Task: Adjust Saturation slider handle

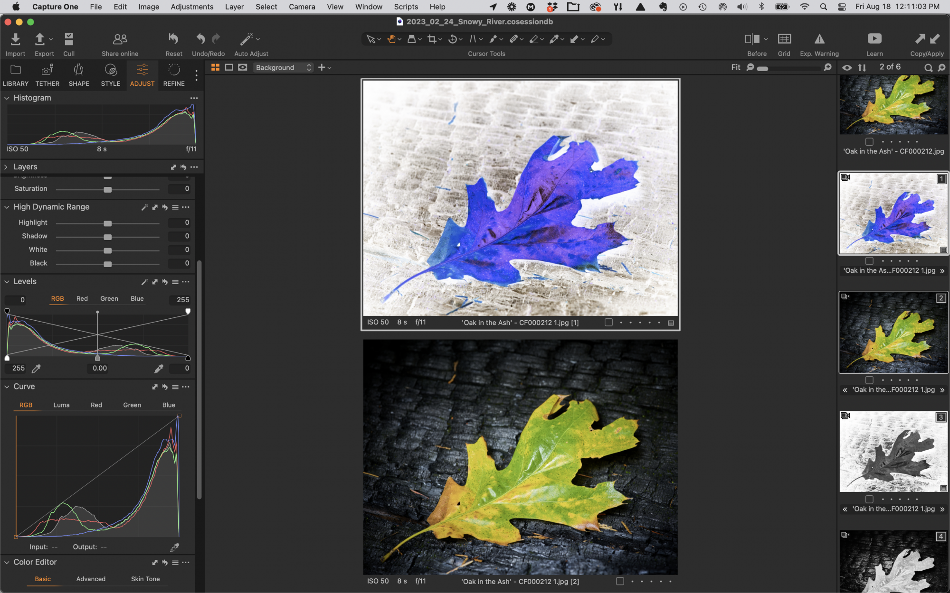Action: 108,189
